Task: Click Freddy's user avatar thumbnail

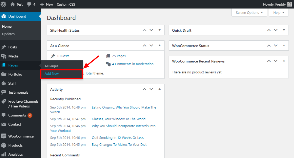Action: point(289,4)
